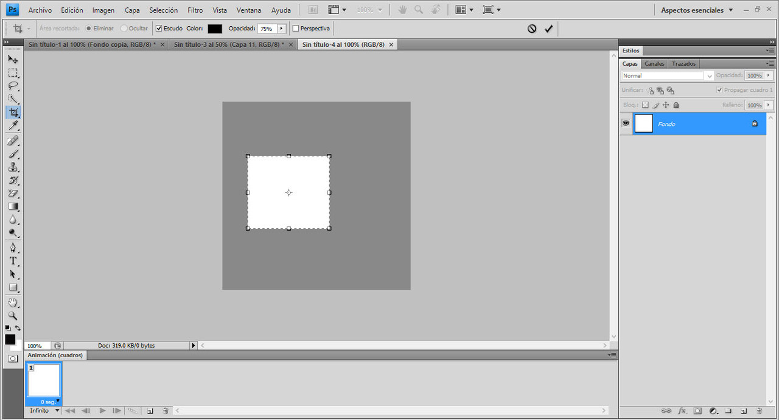Image resolution: width=779 pixels, height=420 pixels.
Task: Select the Move tool
Action: click(13, 59)
